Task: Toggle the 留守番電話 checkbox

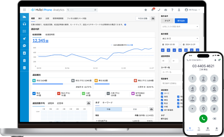Action: [162, 110]
